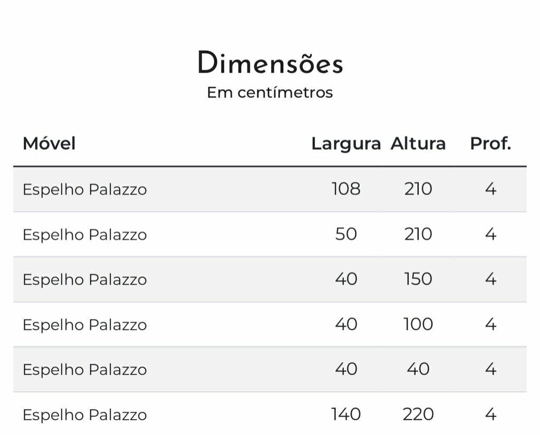This screenshot has width=540, height=435.
Task: Click depth value 4 in the last row
Action: click(x=490, y=414)
